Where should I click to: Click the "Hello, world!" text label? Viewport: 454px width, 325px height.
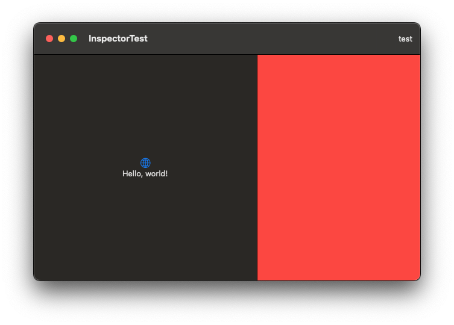coord(145,174)
